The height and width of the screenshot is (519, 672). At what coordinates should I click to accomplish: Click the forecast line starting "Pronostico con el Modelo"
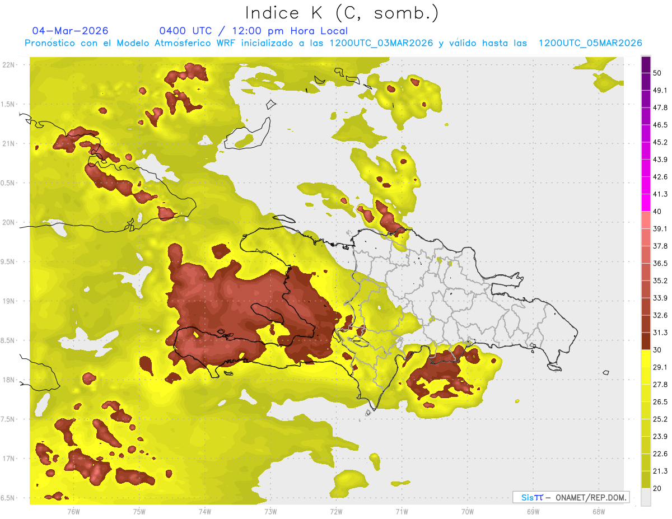pyautogui.click(x=333, y=43)
